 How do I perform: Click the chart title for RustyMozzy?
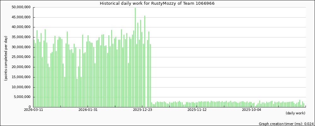tap(157, 3)
